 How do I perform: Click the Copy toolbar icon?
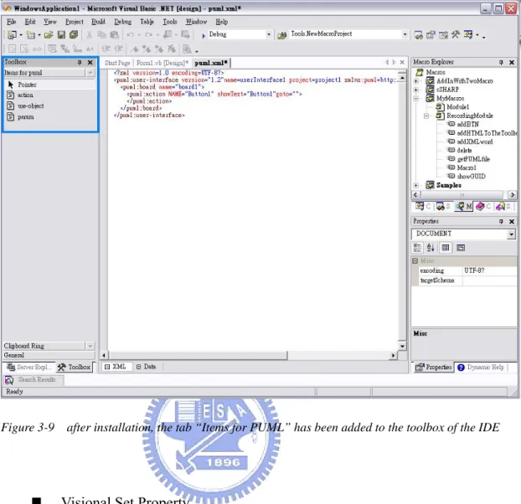[x=101, y=34]
